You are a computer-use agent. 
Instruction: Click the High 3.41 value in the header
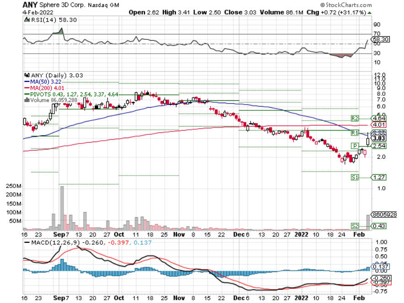point(176,12)
